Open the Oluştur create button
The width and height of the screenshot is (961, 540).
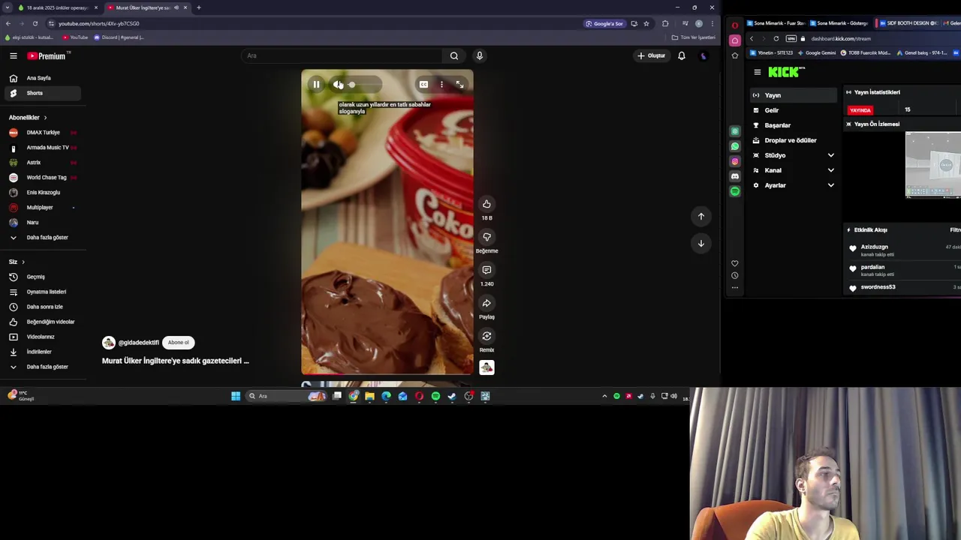click(651, 55)
